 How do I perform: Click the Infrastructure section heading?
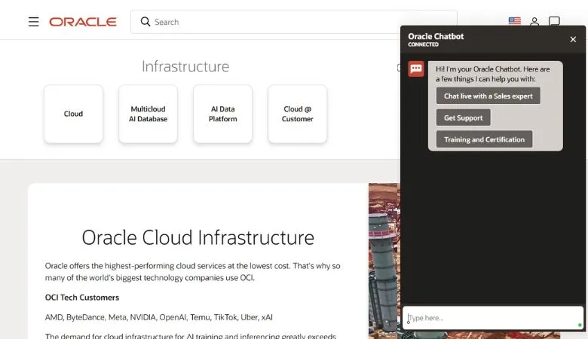click(185, 67)
